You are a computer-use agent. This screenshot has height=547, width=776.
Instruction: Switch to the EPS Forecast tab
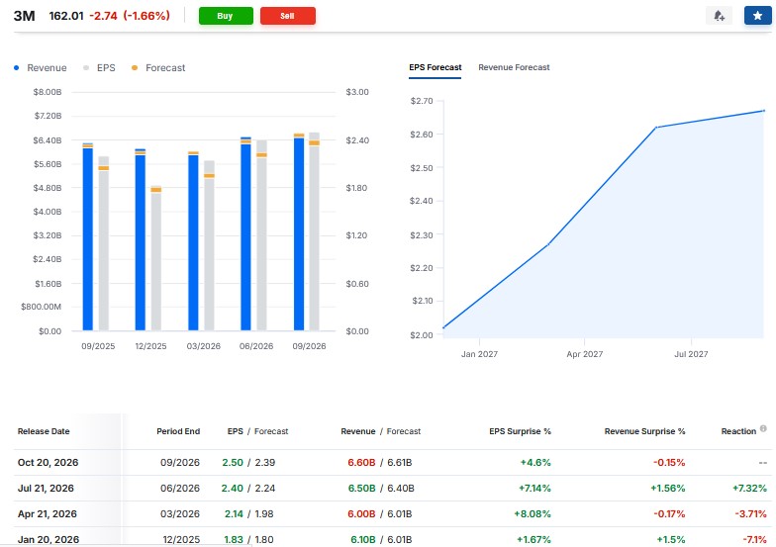pos(436,67)
